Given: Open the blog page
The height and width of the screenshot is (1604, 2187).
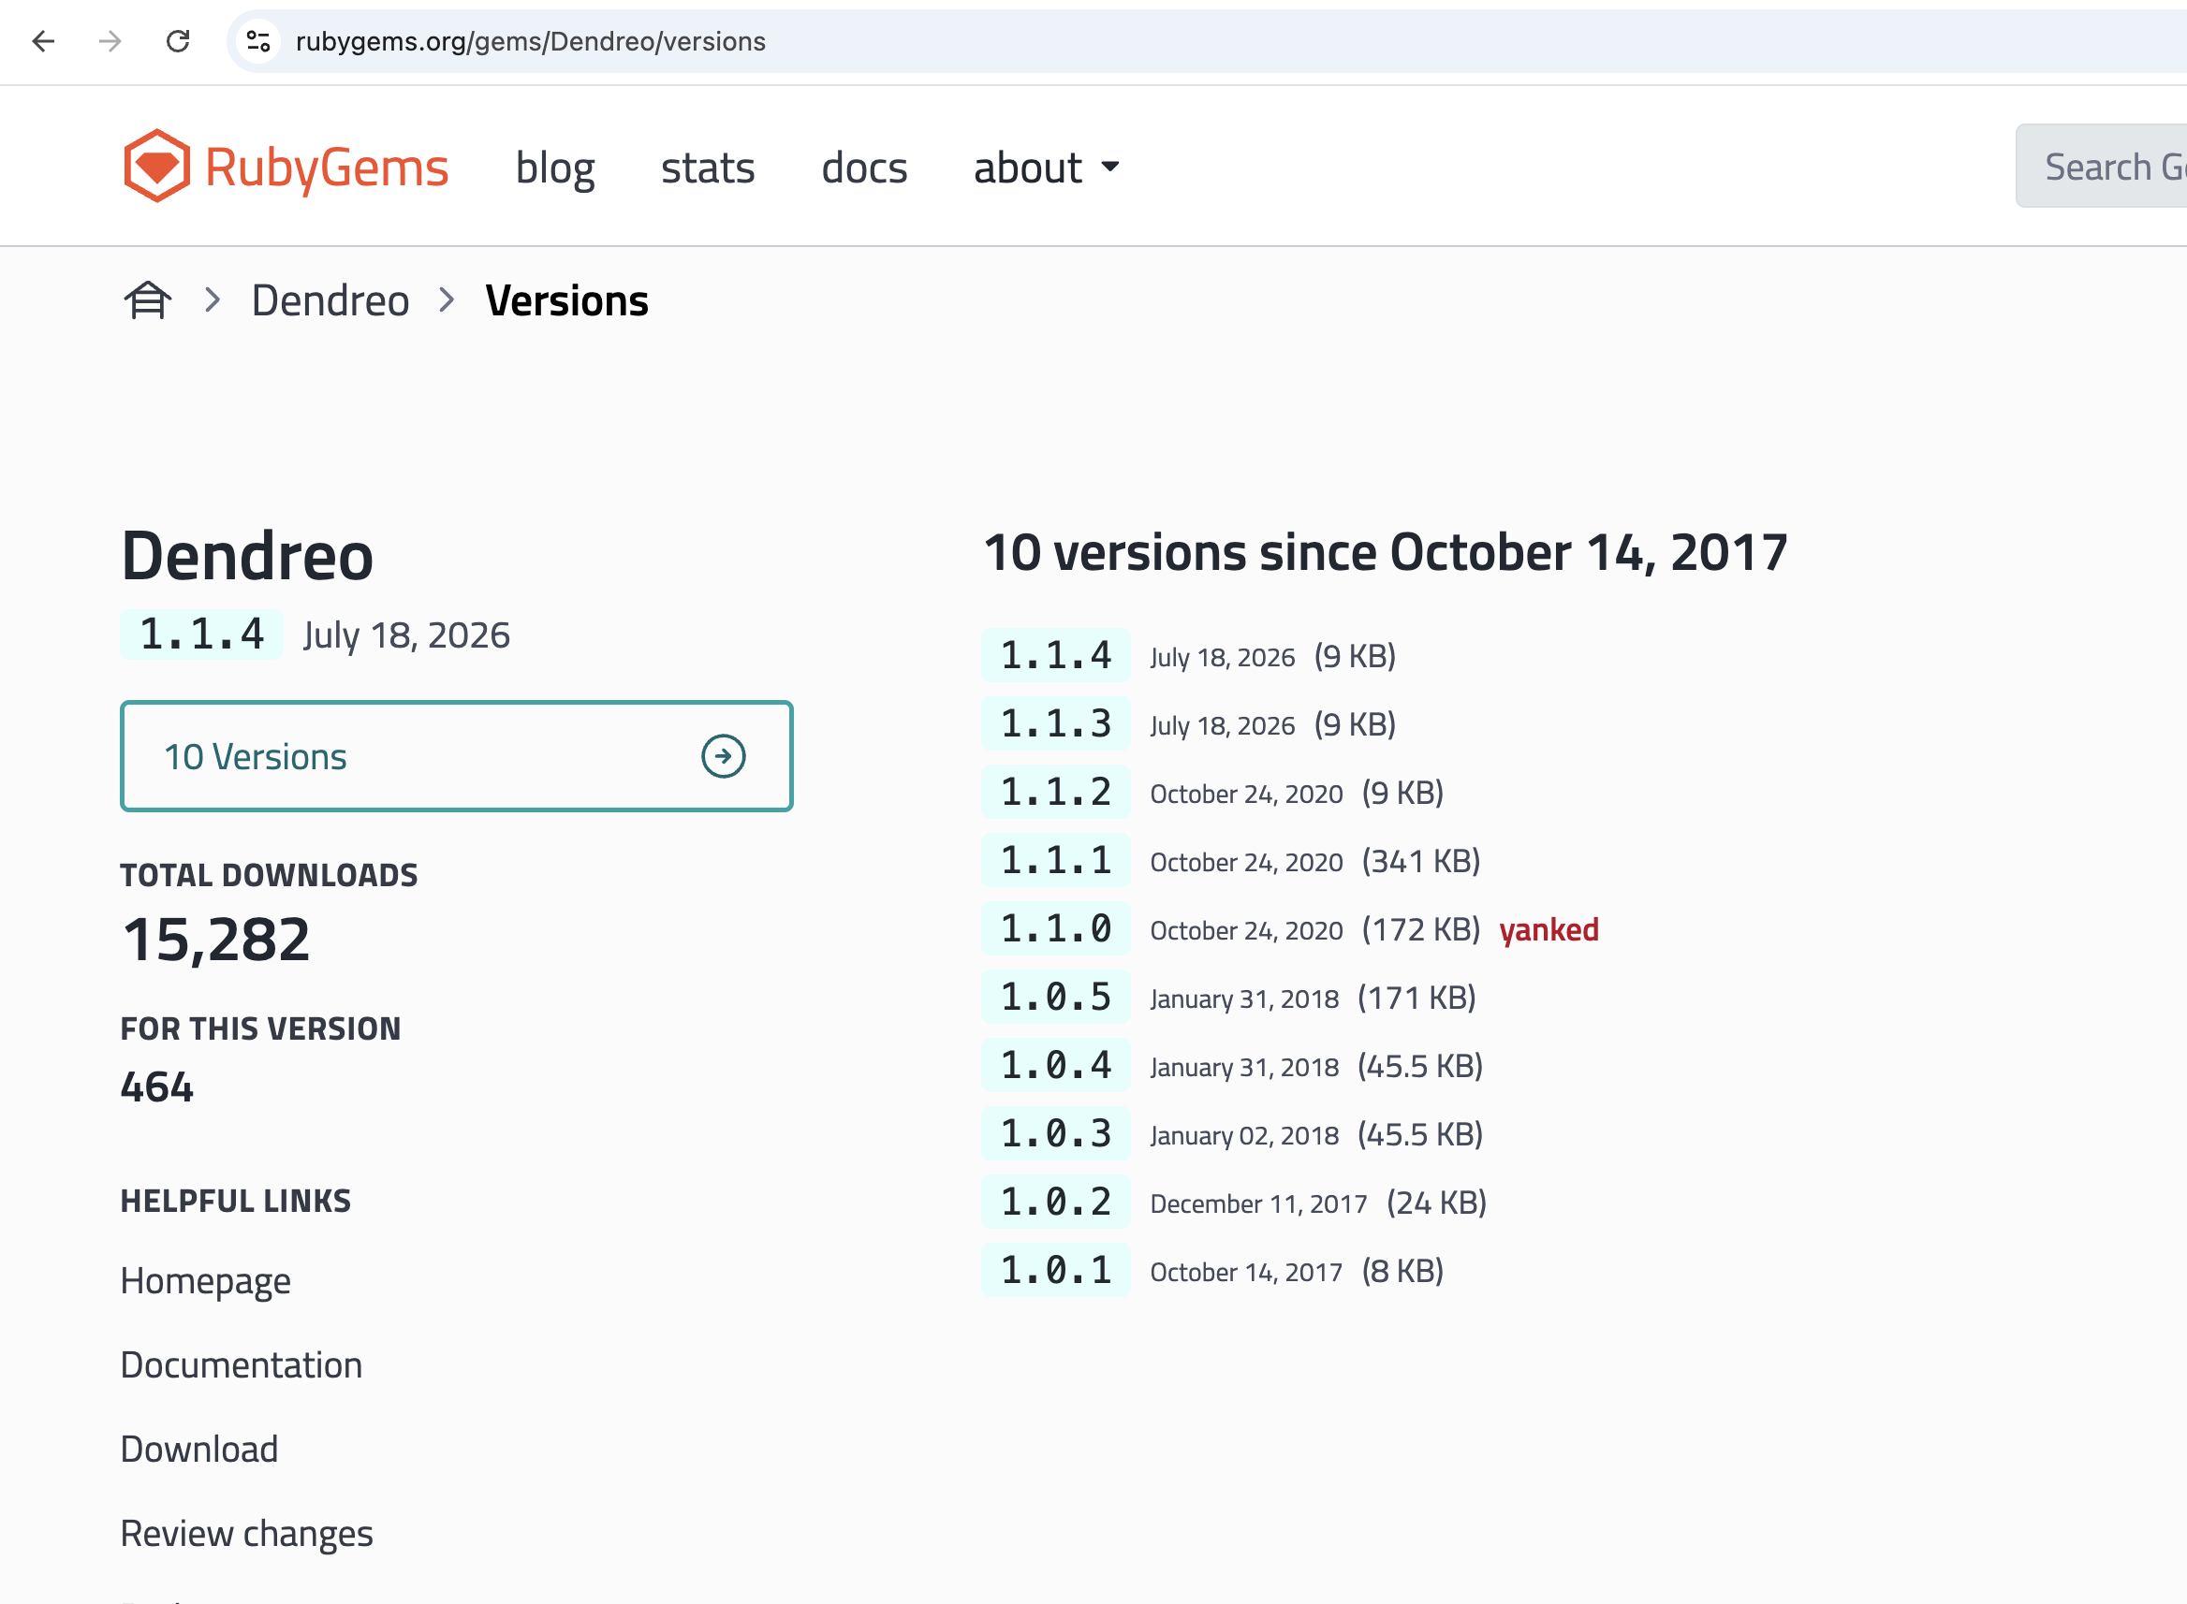Looking at the screenshot, I should (554, 167).
